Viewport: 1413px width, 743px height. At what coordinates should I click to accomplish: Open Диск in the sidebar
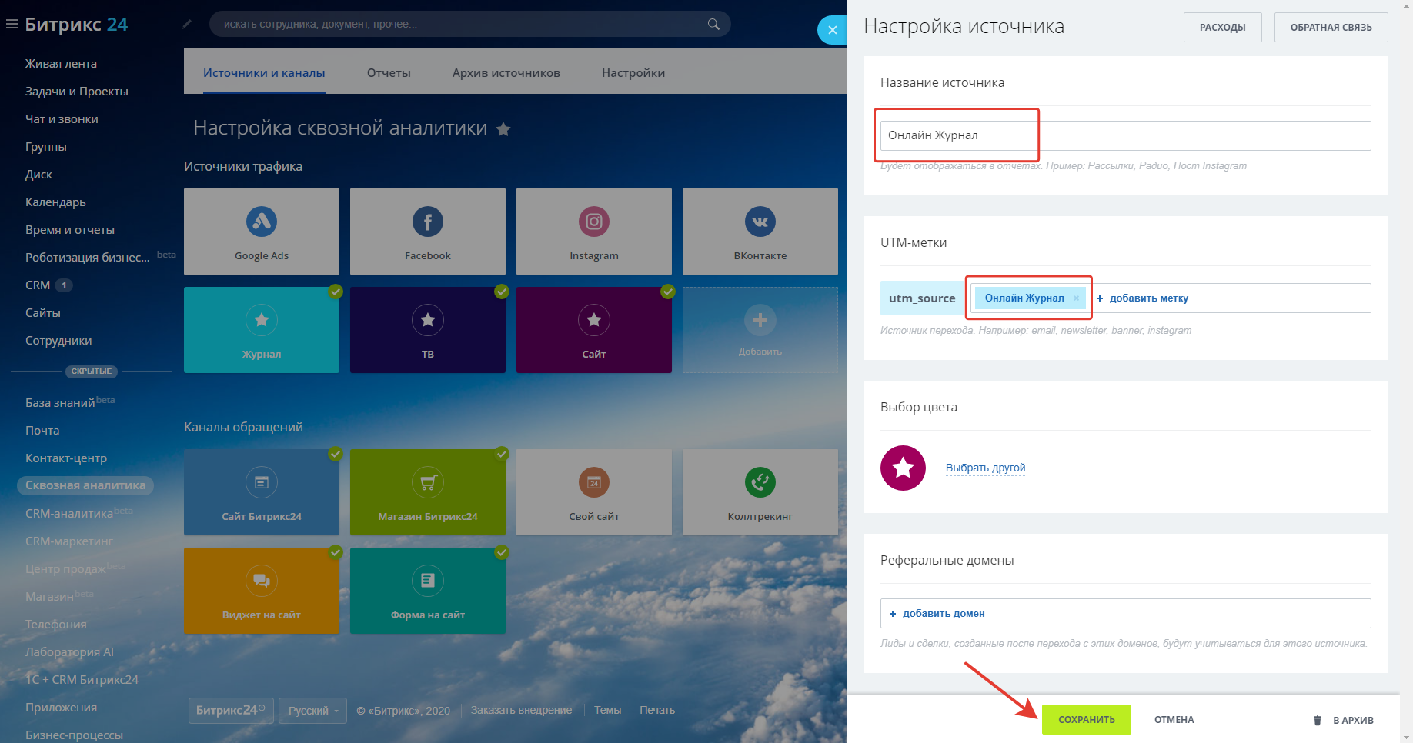coord(38,175)
